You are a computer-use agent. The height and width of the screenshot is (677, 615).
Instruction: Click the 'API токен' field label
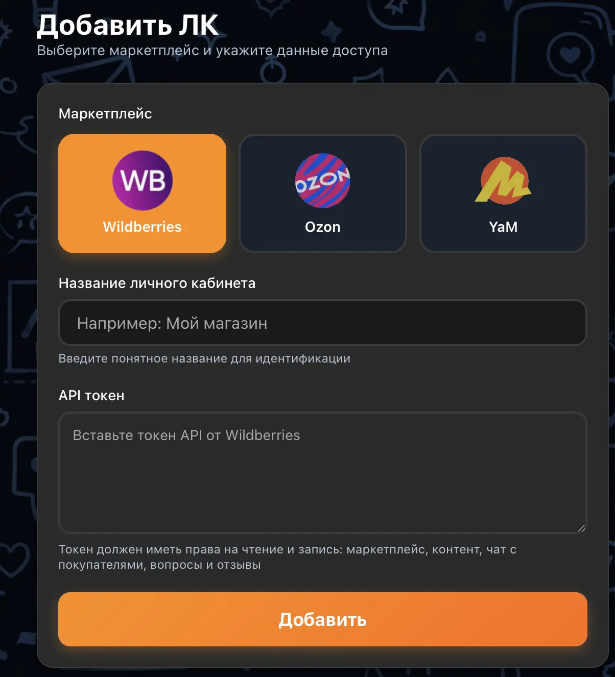point(91,396)
